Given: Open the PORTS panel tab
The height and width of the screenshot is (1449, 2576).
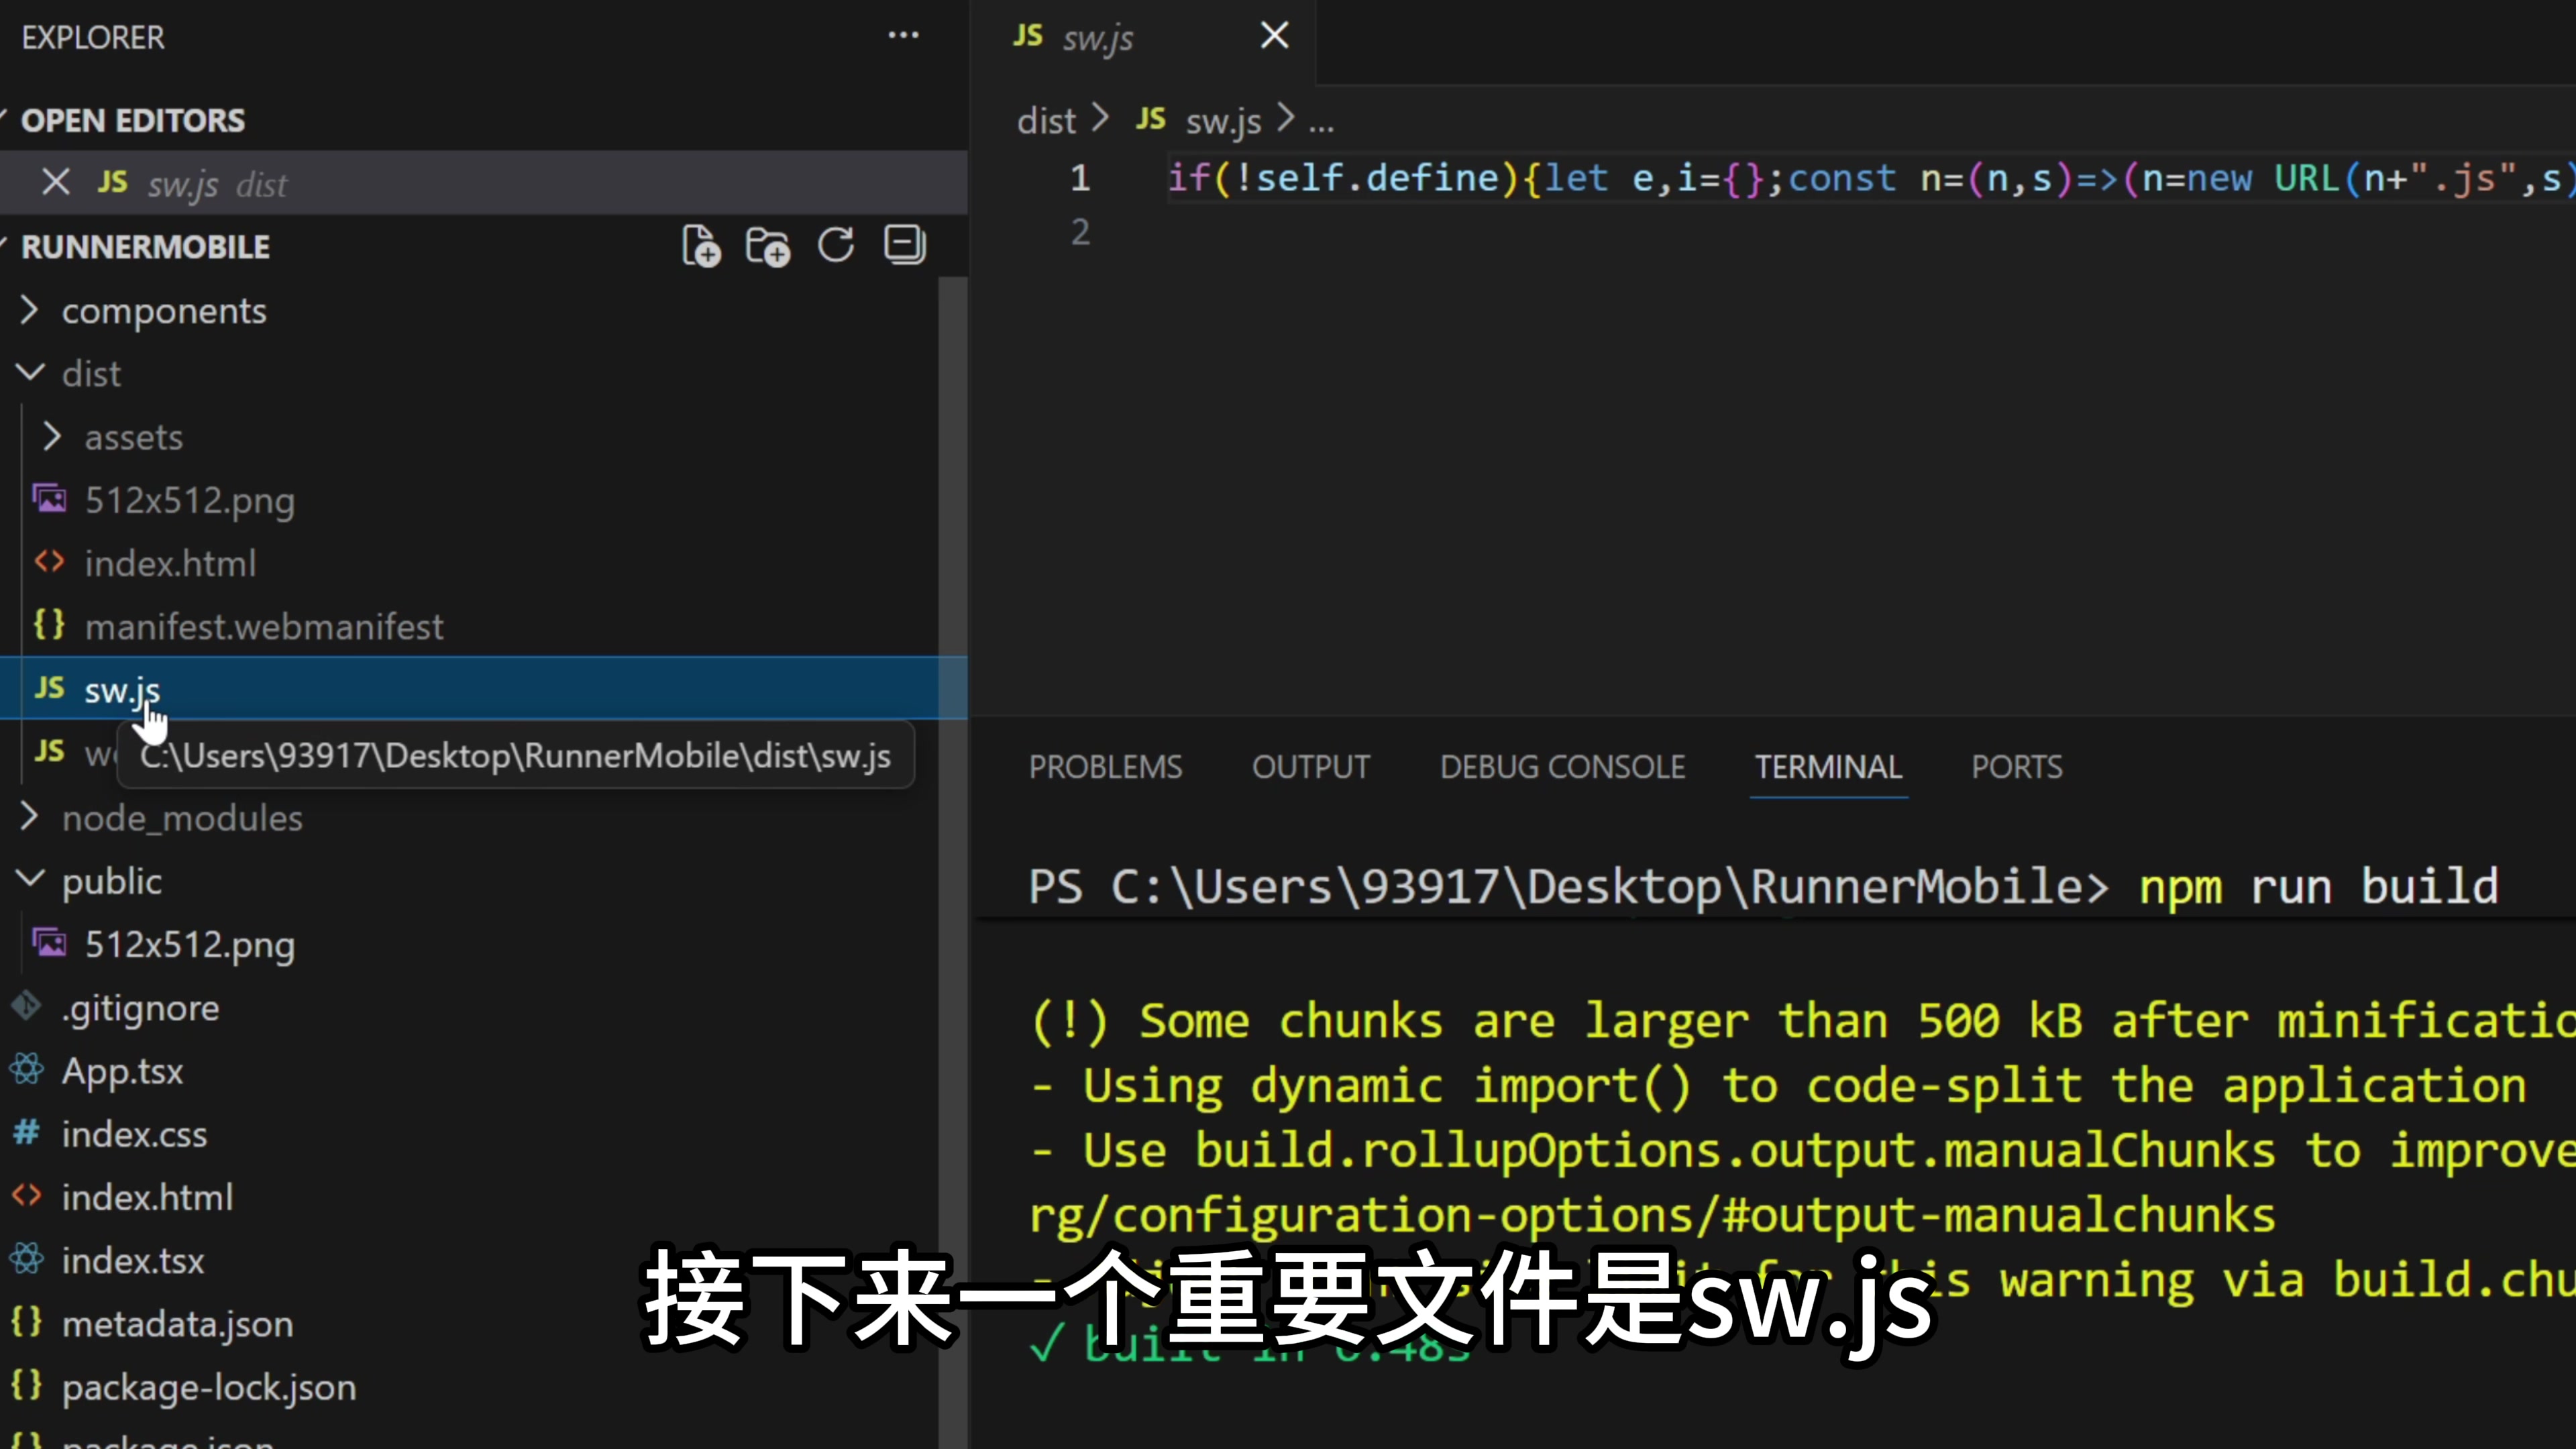Looking at the screenshot, I should [2016, 767].
